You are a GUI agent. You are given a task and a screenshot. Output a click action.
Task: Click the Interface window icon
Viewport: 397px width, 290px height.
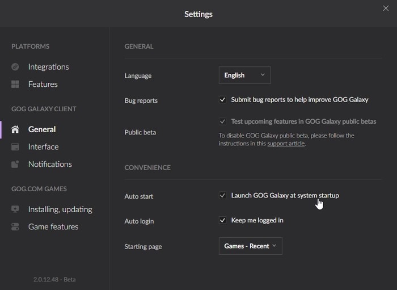pyautogui.click(x=15, y=146)
